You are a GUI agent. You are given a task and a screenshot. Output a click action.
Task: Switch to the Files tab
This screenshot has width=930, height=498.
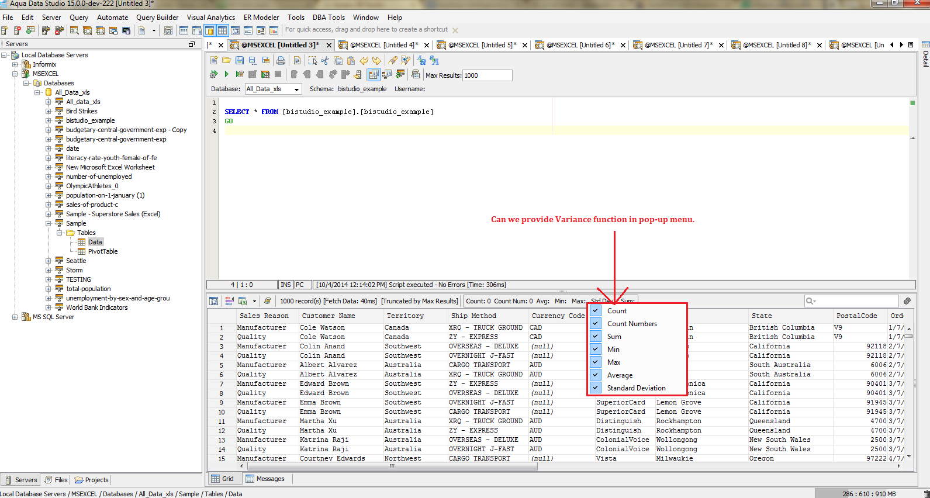point(56,480)
